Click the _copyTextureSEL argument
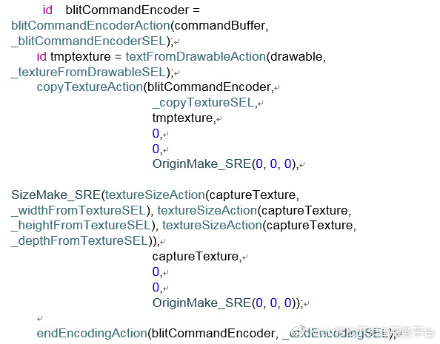Image resolution: width=440 pixels, height=344 pixels. click(204, 103)
